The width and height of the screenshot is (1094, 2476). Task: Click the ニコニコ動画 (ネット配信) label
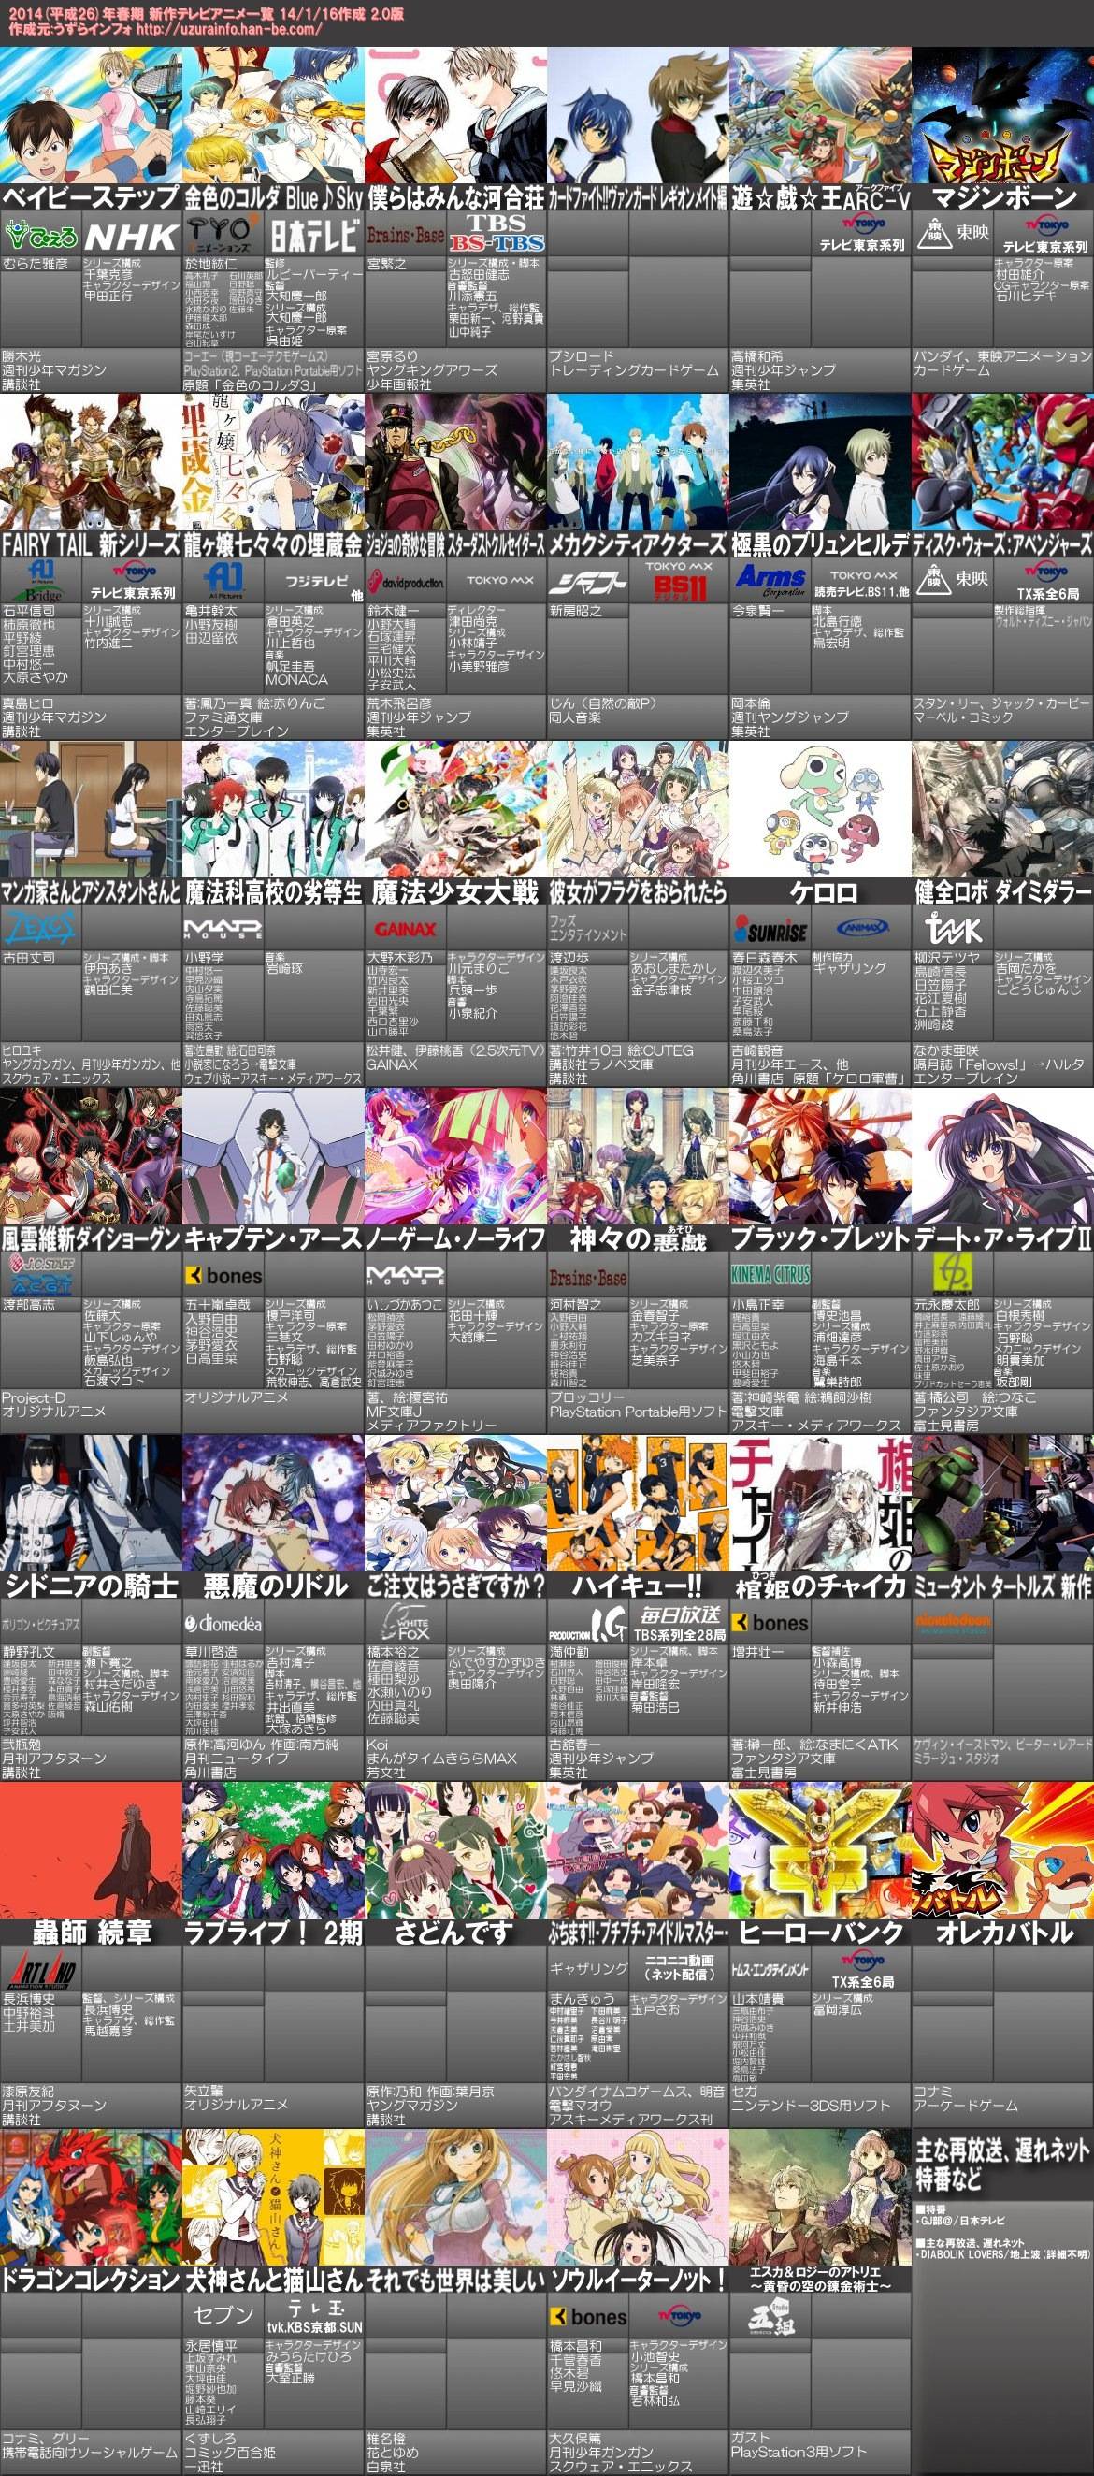pos(679,1966)
